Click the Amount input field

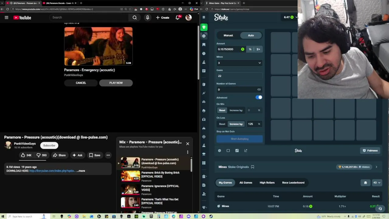pos(231,49)
